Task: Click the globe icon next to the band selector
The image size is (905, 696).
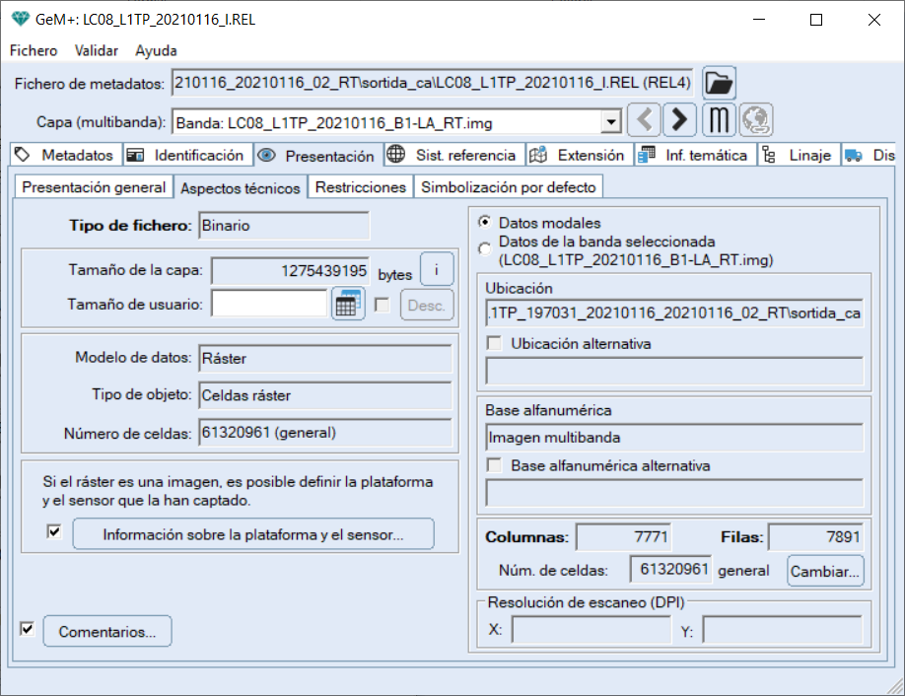Action: 756,120
